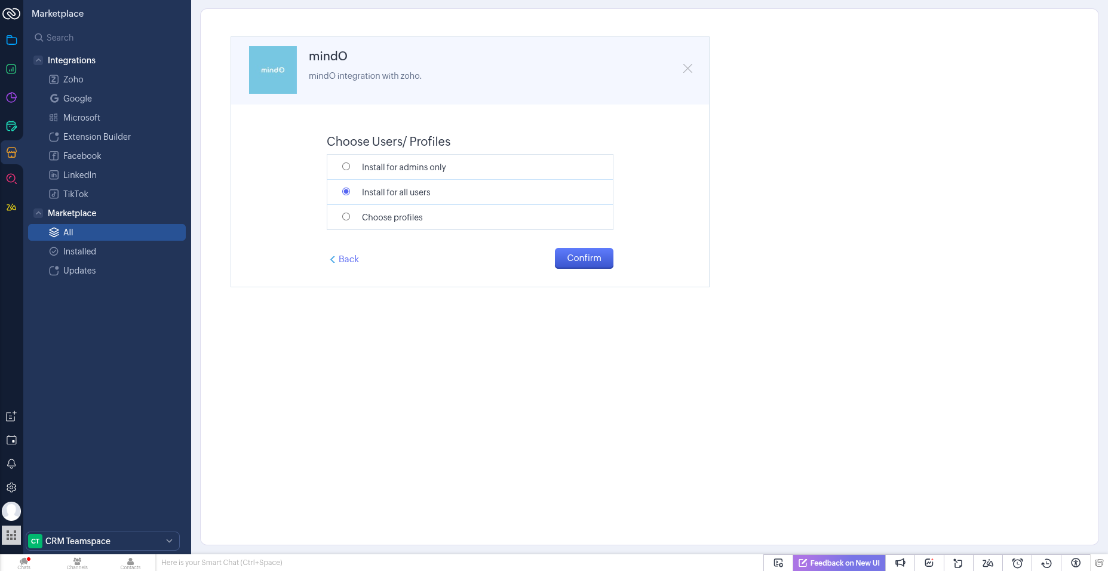Click the Confirm button
The width and height of the screenshot is (1108, 571).
coord(584,258)
